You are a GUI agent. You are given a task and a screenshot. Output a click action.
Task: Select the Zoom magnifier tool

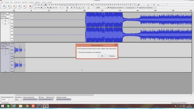(x=36, y=8)
